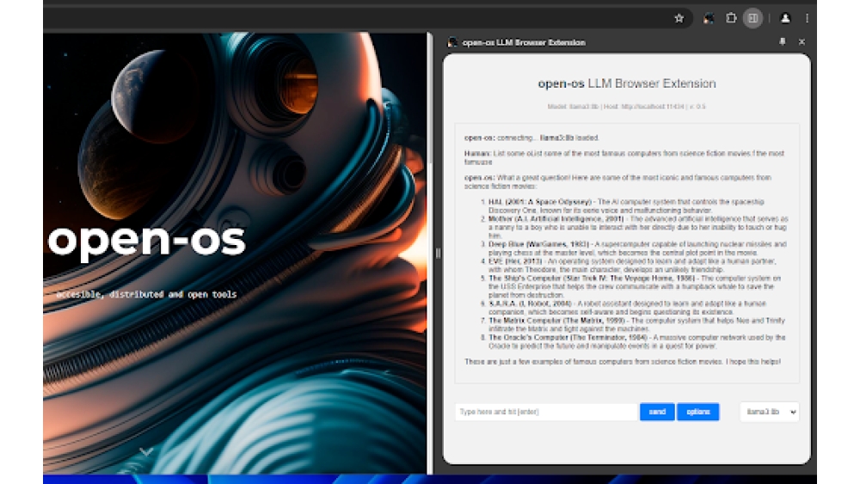Click the 'open-os LLM Browser Extension' title
The width and height of the screenshot is (860, 484).
[627, 84]
